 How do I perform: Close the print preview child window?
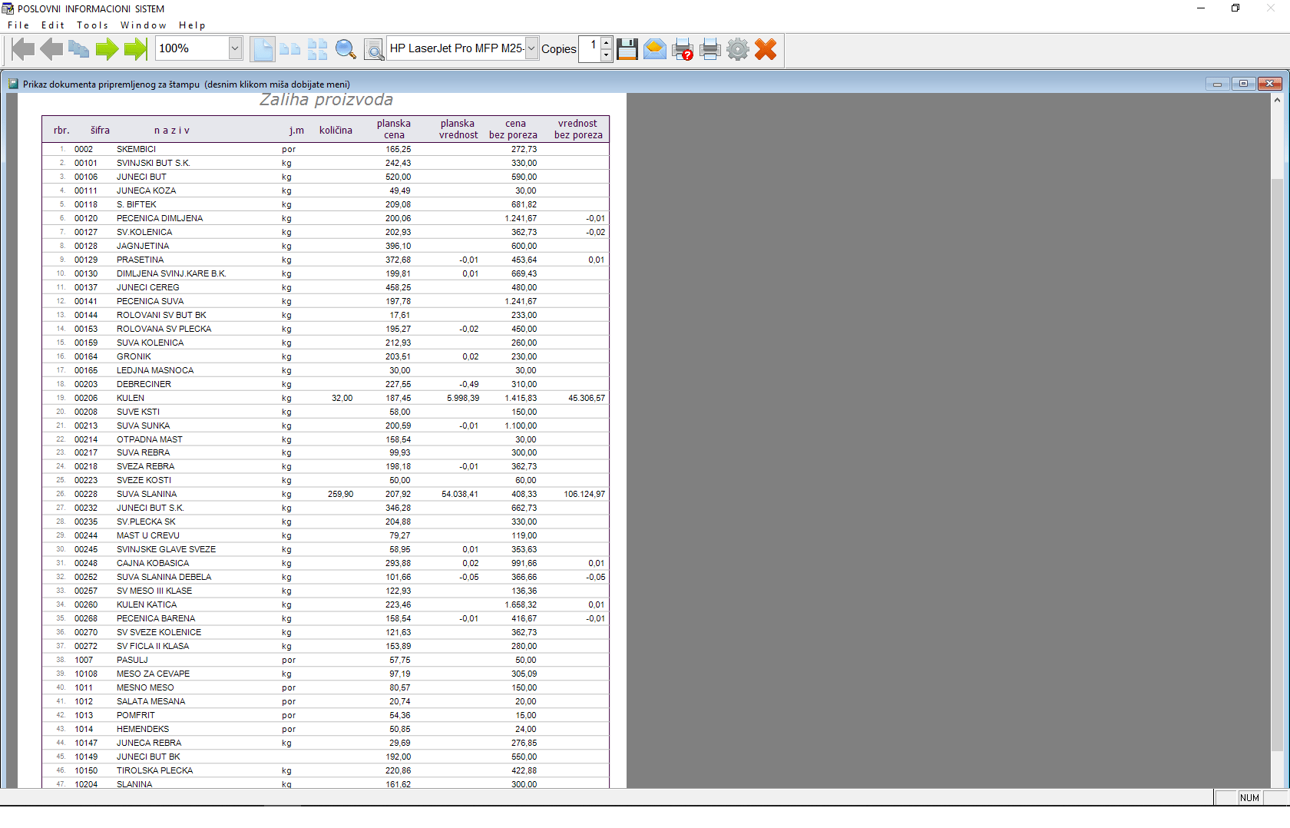point(1270,84)
